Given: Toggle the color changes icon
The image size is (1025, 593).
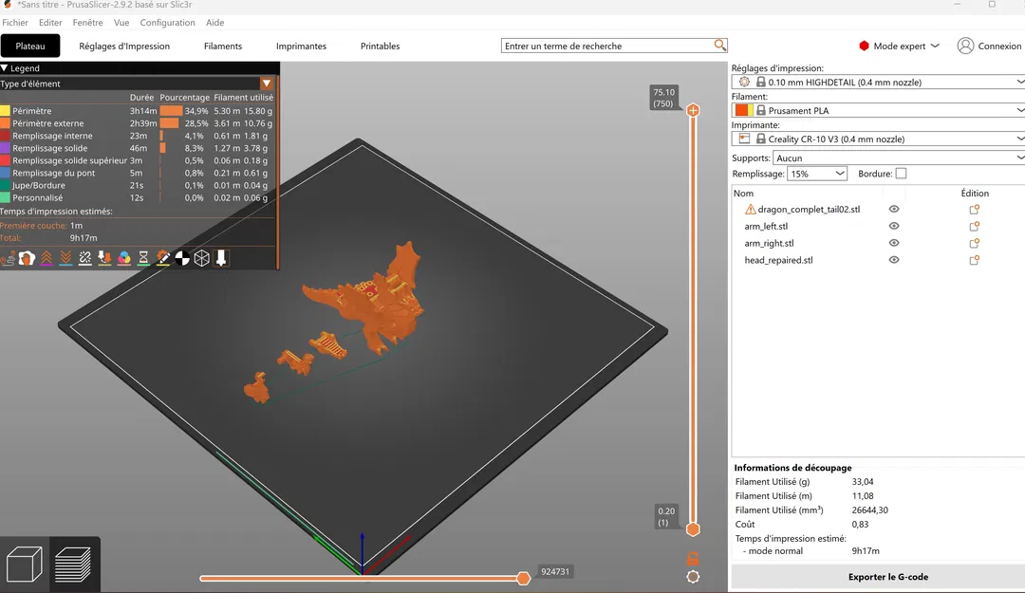Looking at the screenshot, I should coord(124,258).
